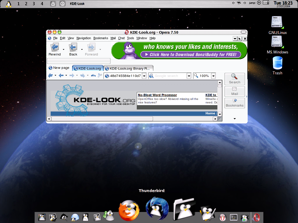The height and width of the screenshot is (223, 298).
Task: Click the igloo penguin dock icon
Action: pyautogui.click(x=75, y=217)
